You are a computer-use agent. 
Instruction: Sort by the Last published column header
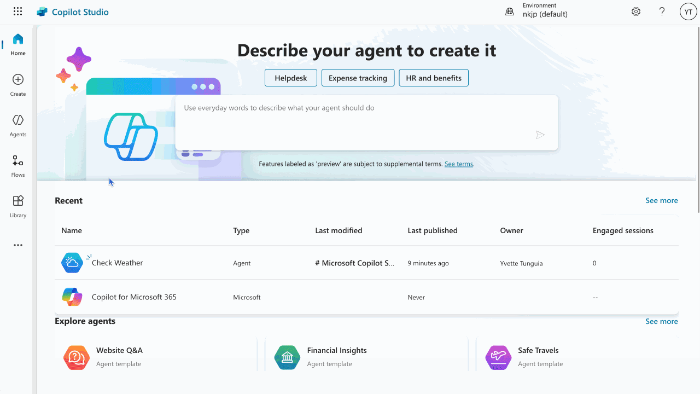433,230
